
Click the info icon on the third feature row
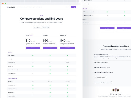[x=15, y=63]
